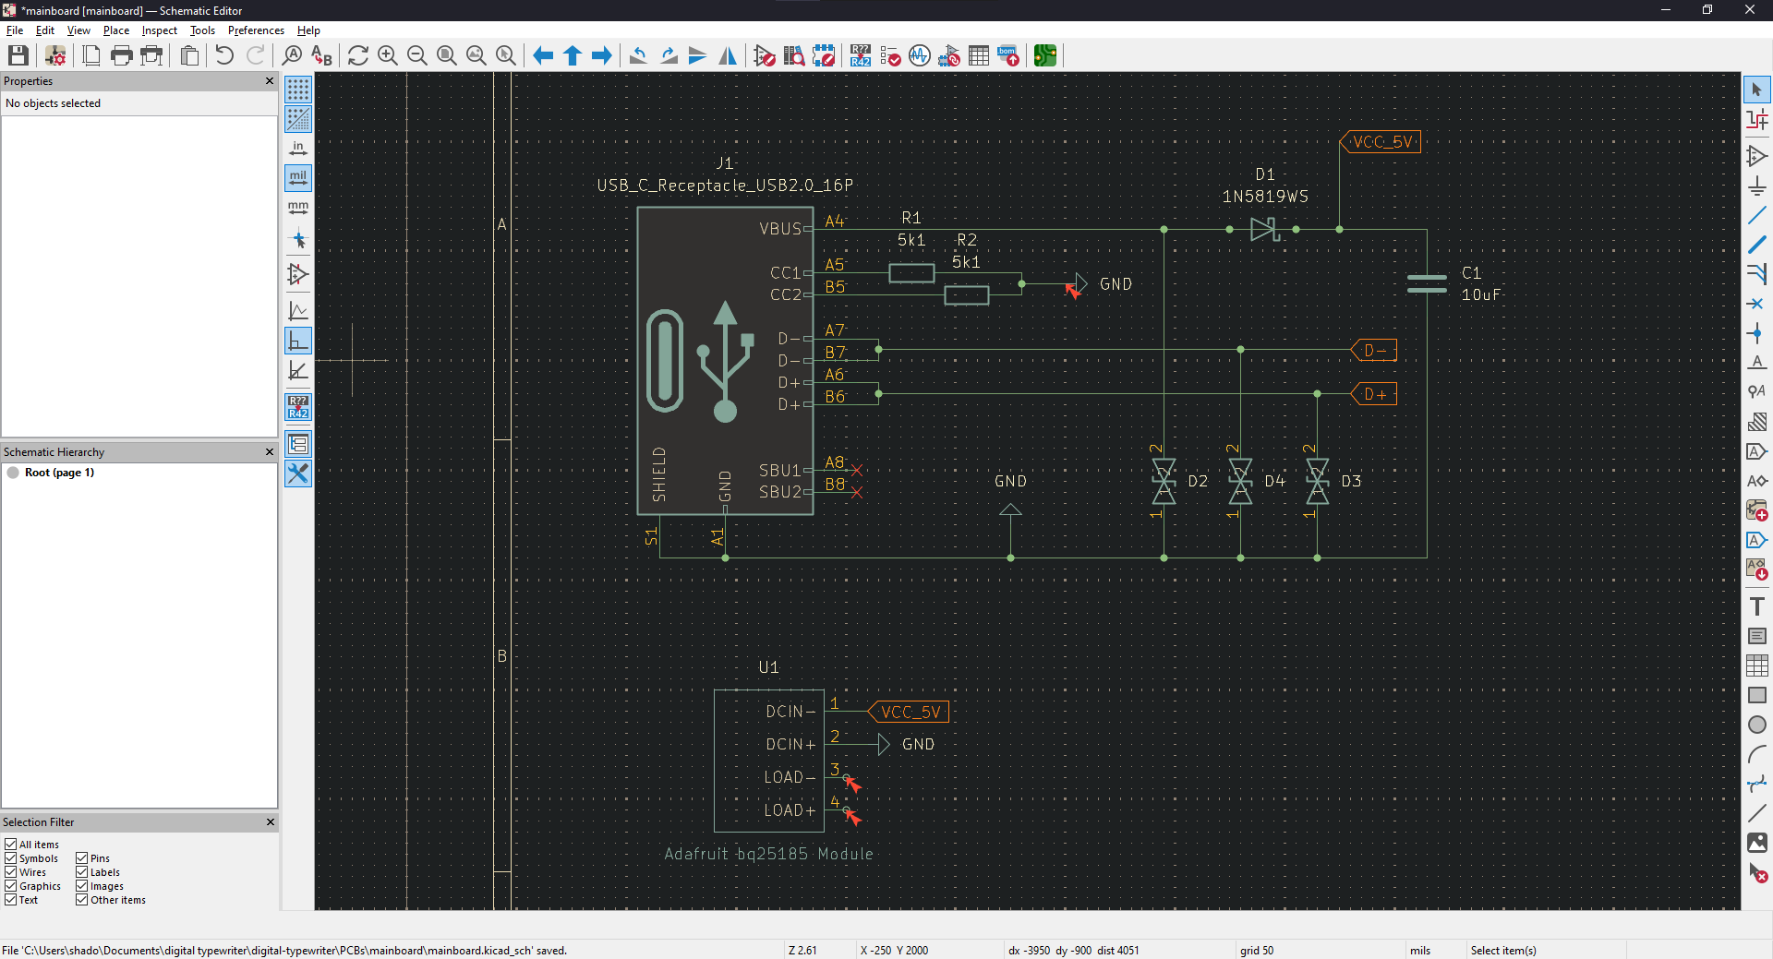Toggle 'Graphics' selection filter checkbox
This screenshot has height=959, width=1773.
(x=11, y=886)
